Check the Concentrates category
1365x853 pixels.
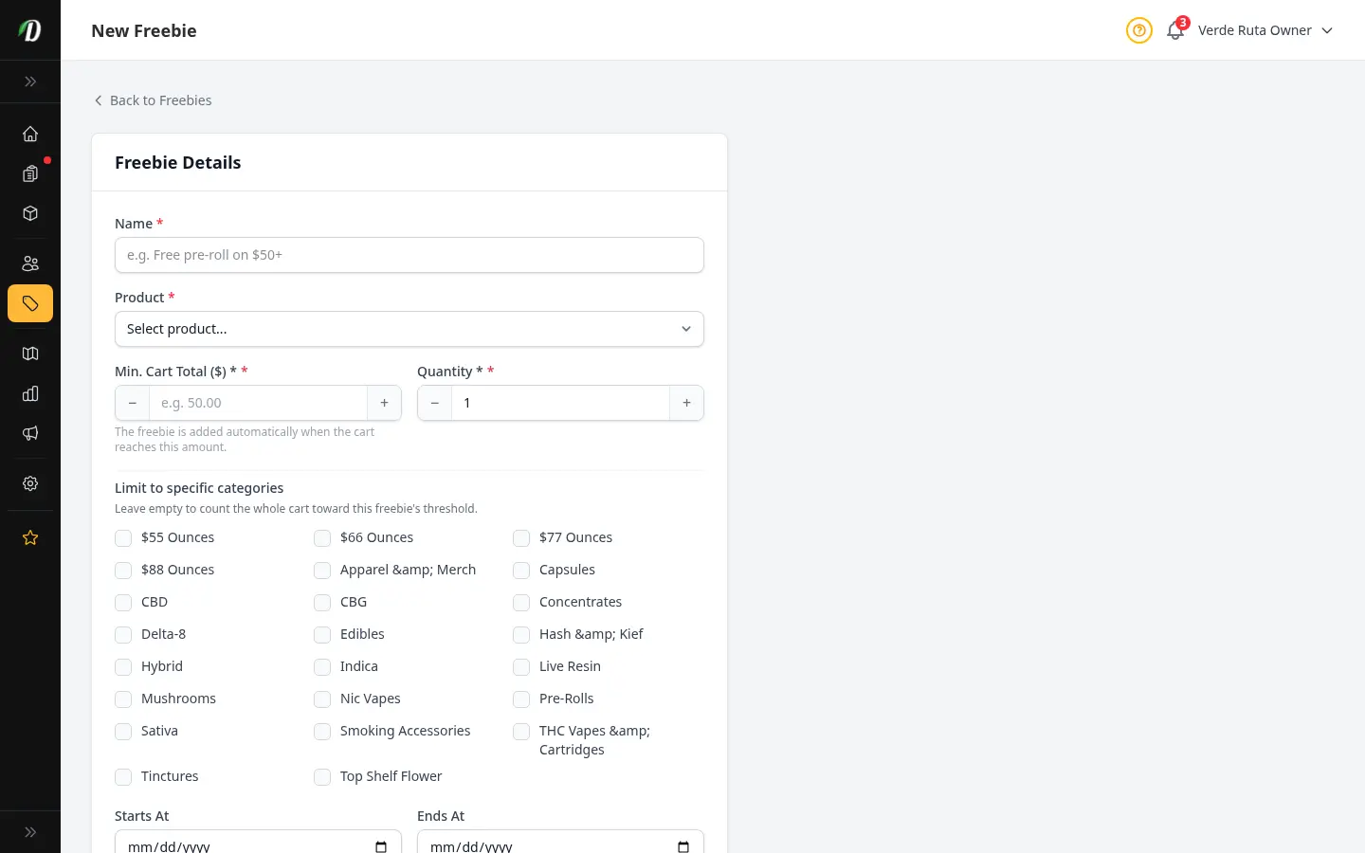521,603
